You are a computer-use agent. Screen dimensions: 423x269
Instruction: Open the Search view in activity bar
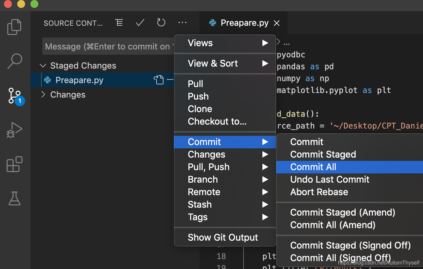[15, 61]
